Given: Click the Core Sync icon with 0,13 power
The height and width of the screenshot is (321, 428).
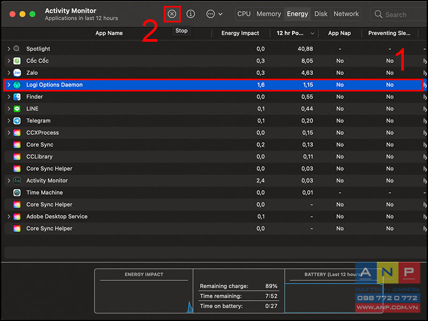Looking at the screenshot, I should pyautogui.click(x=17, y=145).
